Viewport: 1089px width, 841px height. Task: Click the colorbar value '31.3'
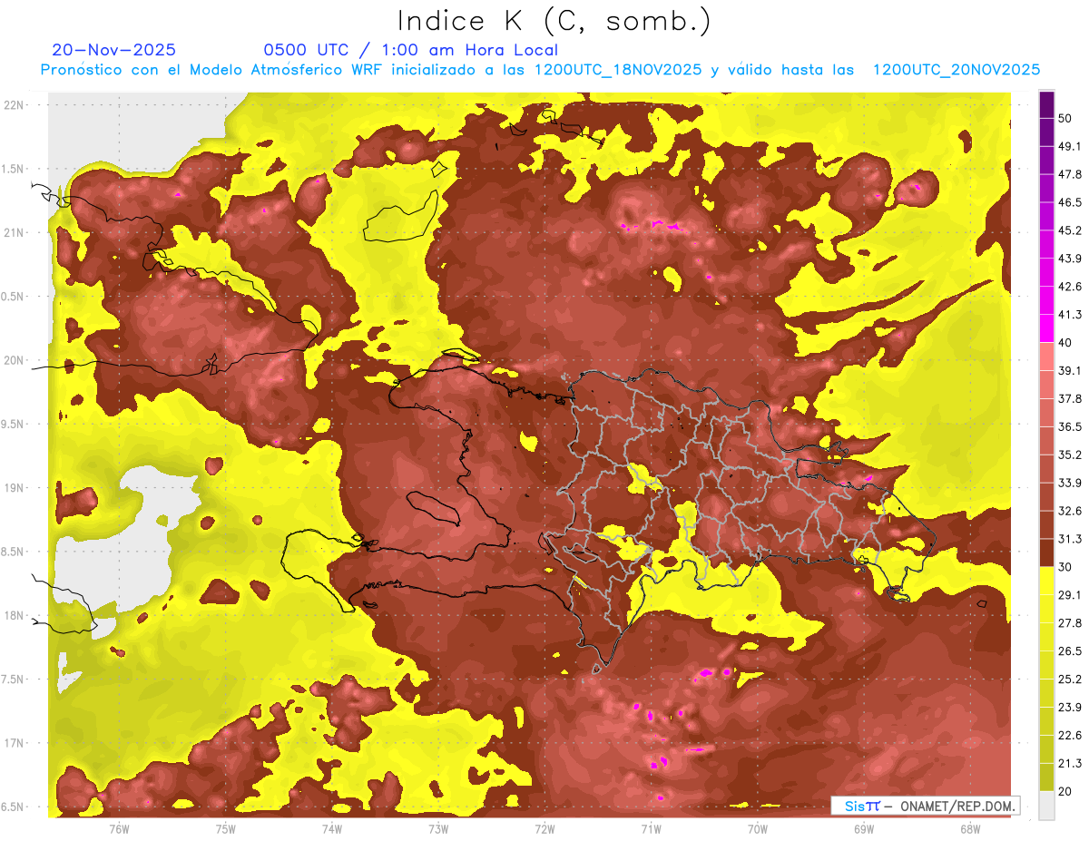pos(1069,539)
